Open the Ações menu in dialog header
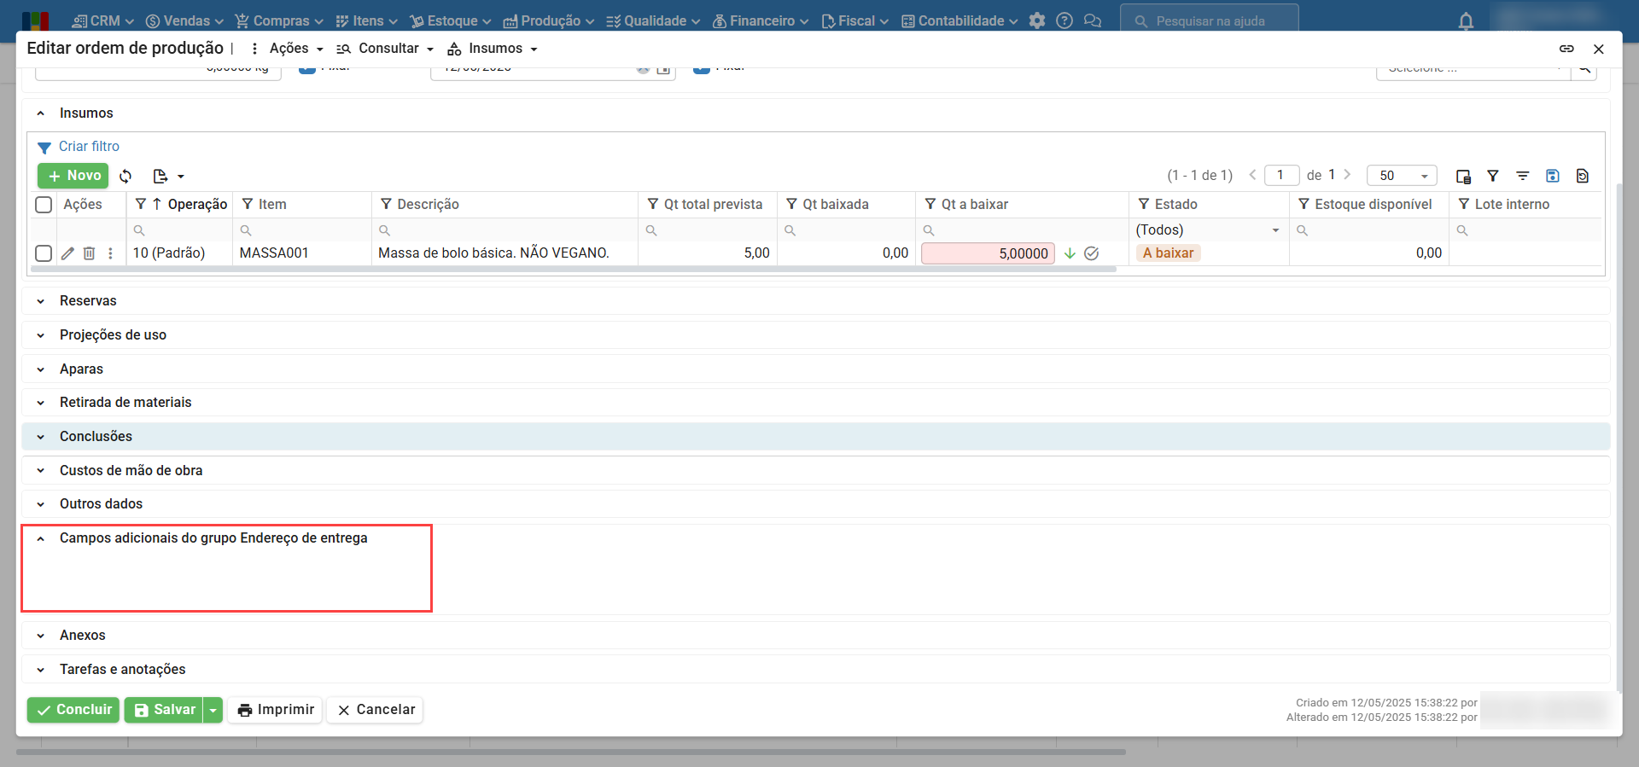Screen dimensions: 1639x767 click(289, 49)
